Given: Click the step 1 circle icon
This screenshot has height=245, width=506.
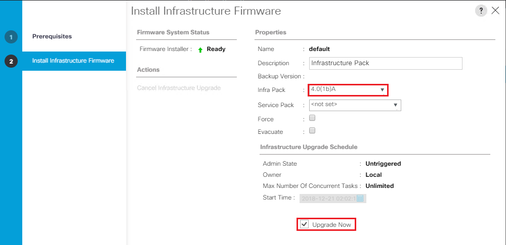Looking at the screenshot, I should click(11, 37).
